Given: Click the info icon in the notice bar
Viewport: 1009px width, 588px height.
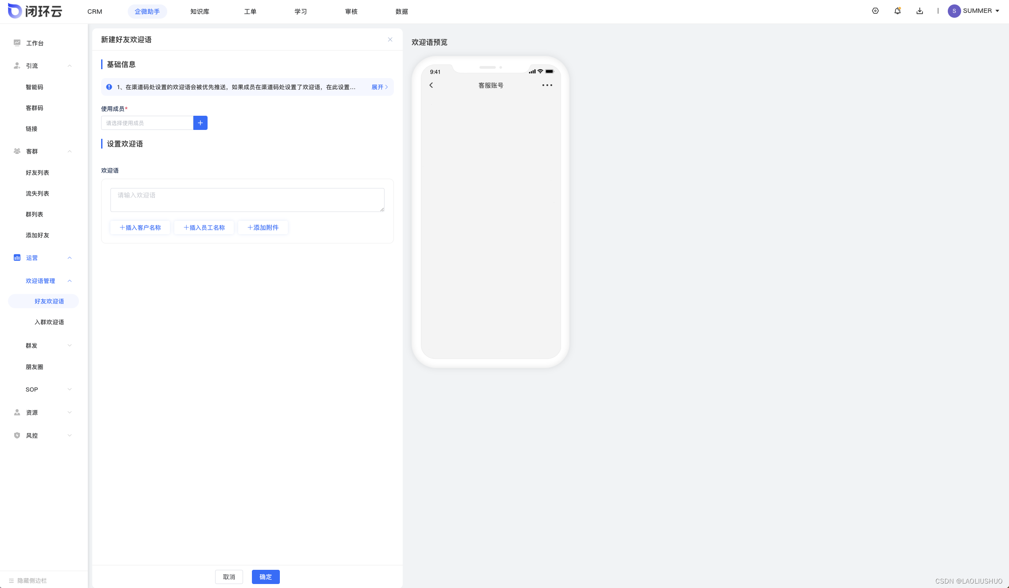Looking at the screenshot, I should [109, 87].
